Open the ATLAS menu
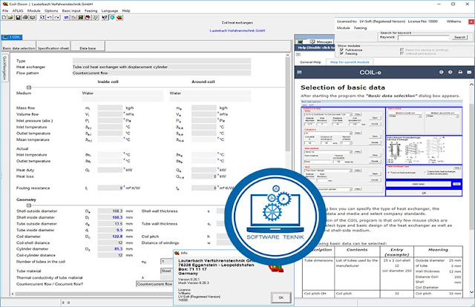 [18, 10]
